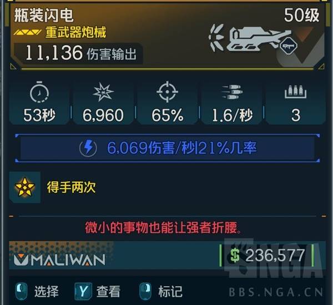Click the bullets fire rate icon

tap(231, 92)
